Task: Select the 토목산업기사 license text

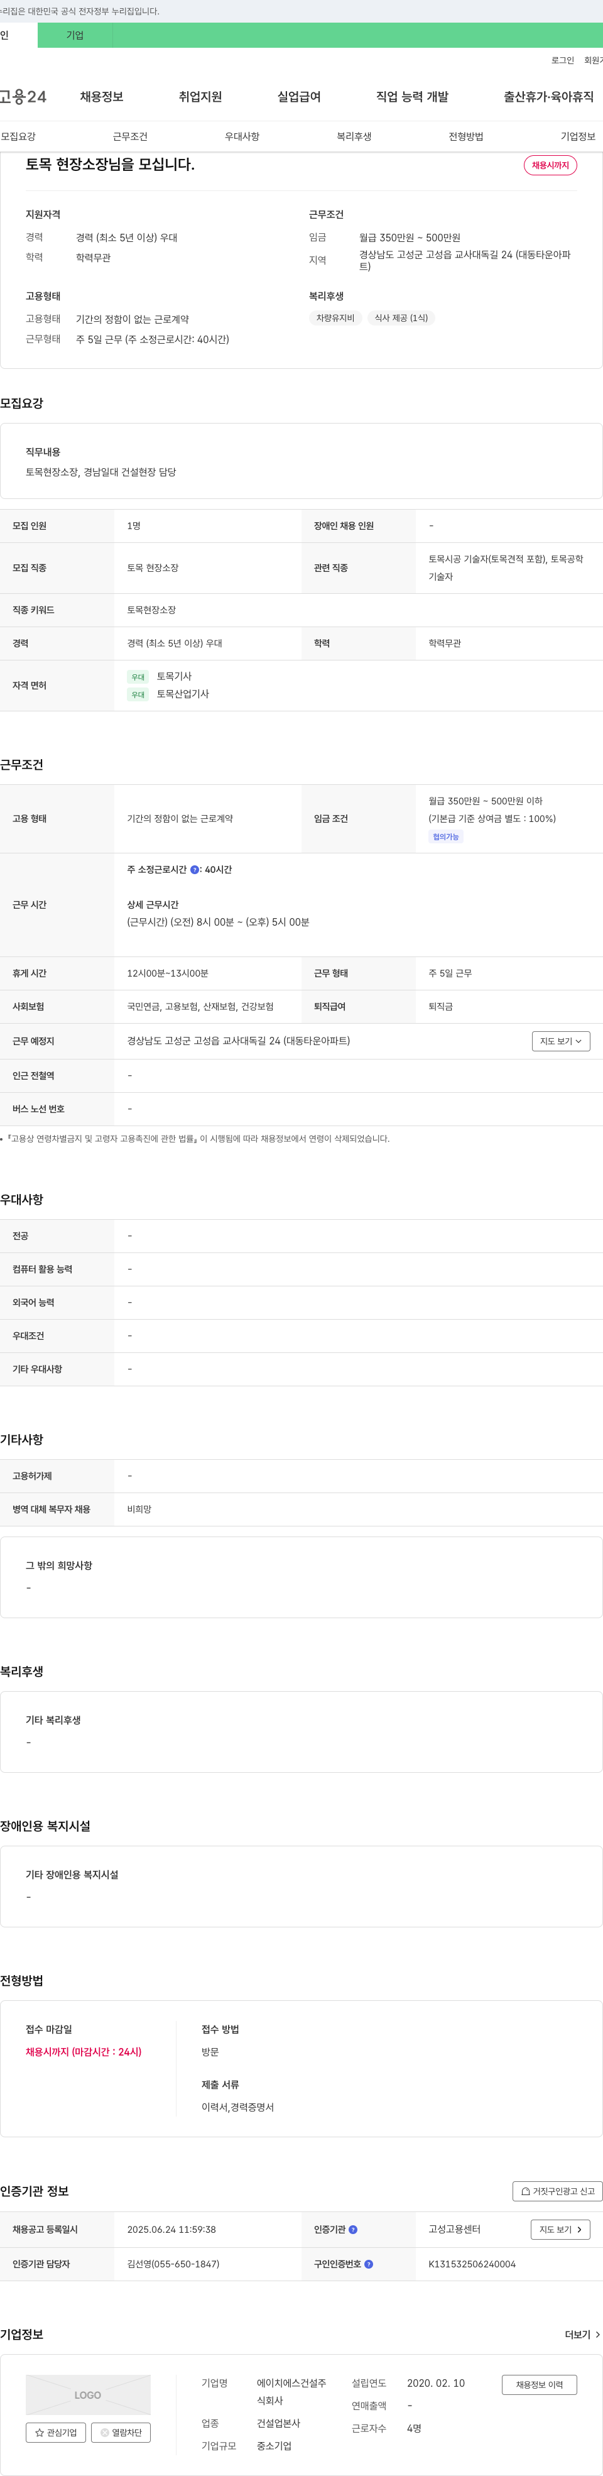Action: point(182,694)
